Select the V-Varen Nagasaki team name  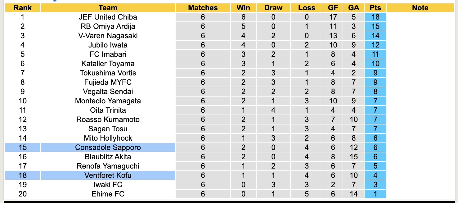[x=108, y=36]
